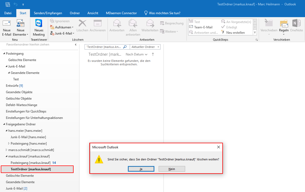305x192 pixels.
Task: Open the Aktueller Ordner search scope dropdown
Action: click(145, 47)
